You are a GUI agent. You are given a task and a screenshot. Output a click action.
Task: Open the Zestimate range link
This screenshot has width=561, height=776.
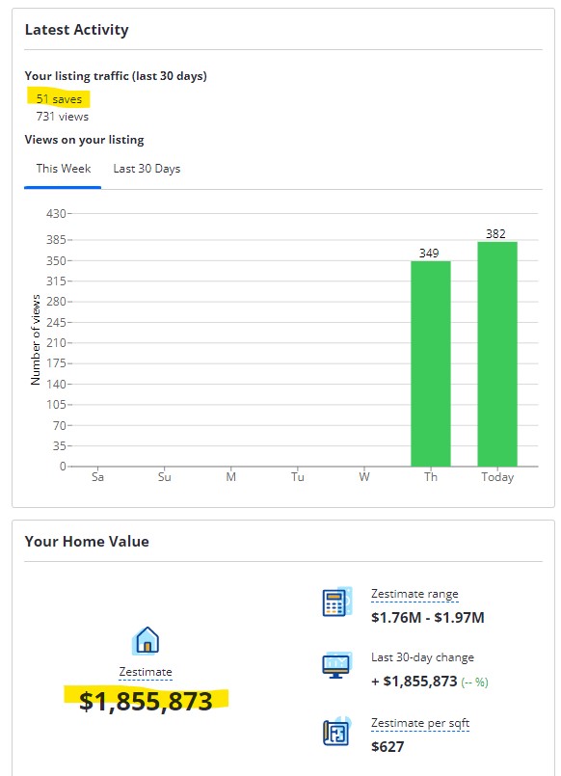(x=414, y=594)
